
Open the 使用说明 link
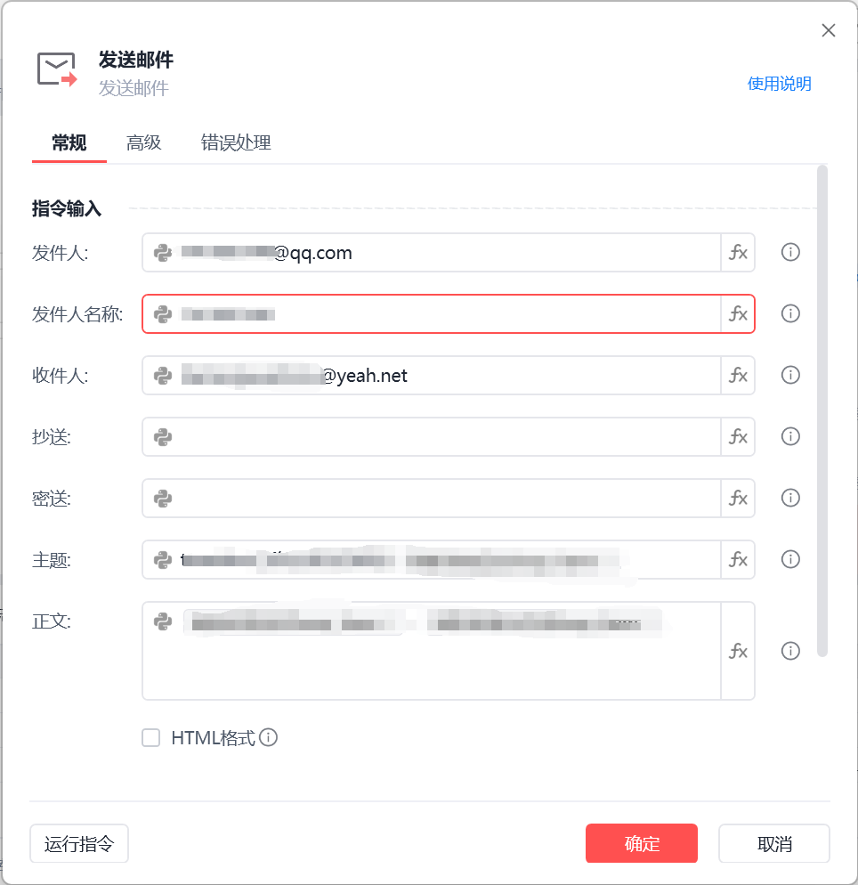779,84
